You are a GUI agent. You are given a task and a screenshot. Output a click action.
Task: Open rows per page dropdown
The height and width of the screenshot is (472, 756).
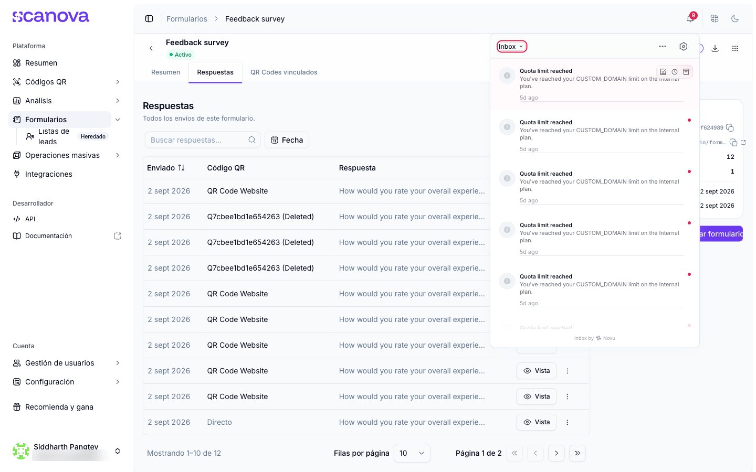click(x=412, y=453)
